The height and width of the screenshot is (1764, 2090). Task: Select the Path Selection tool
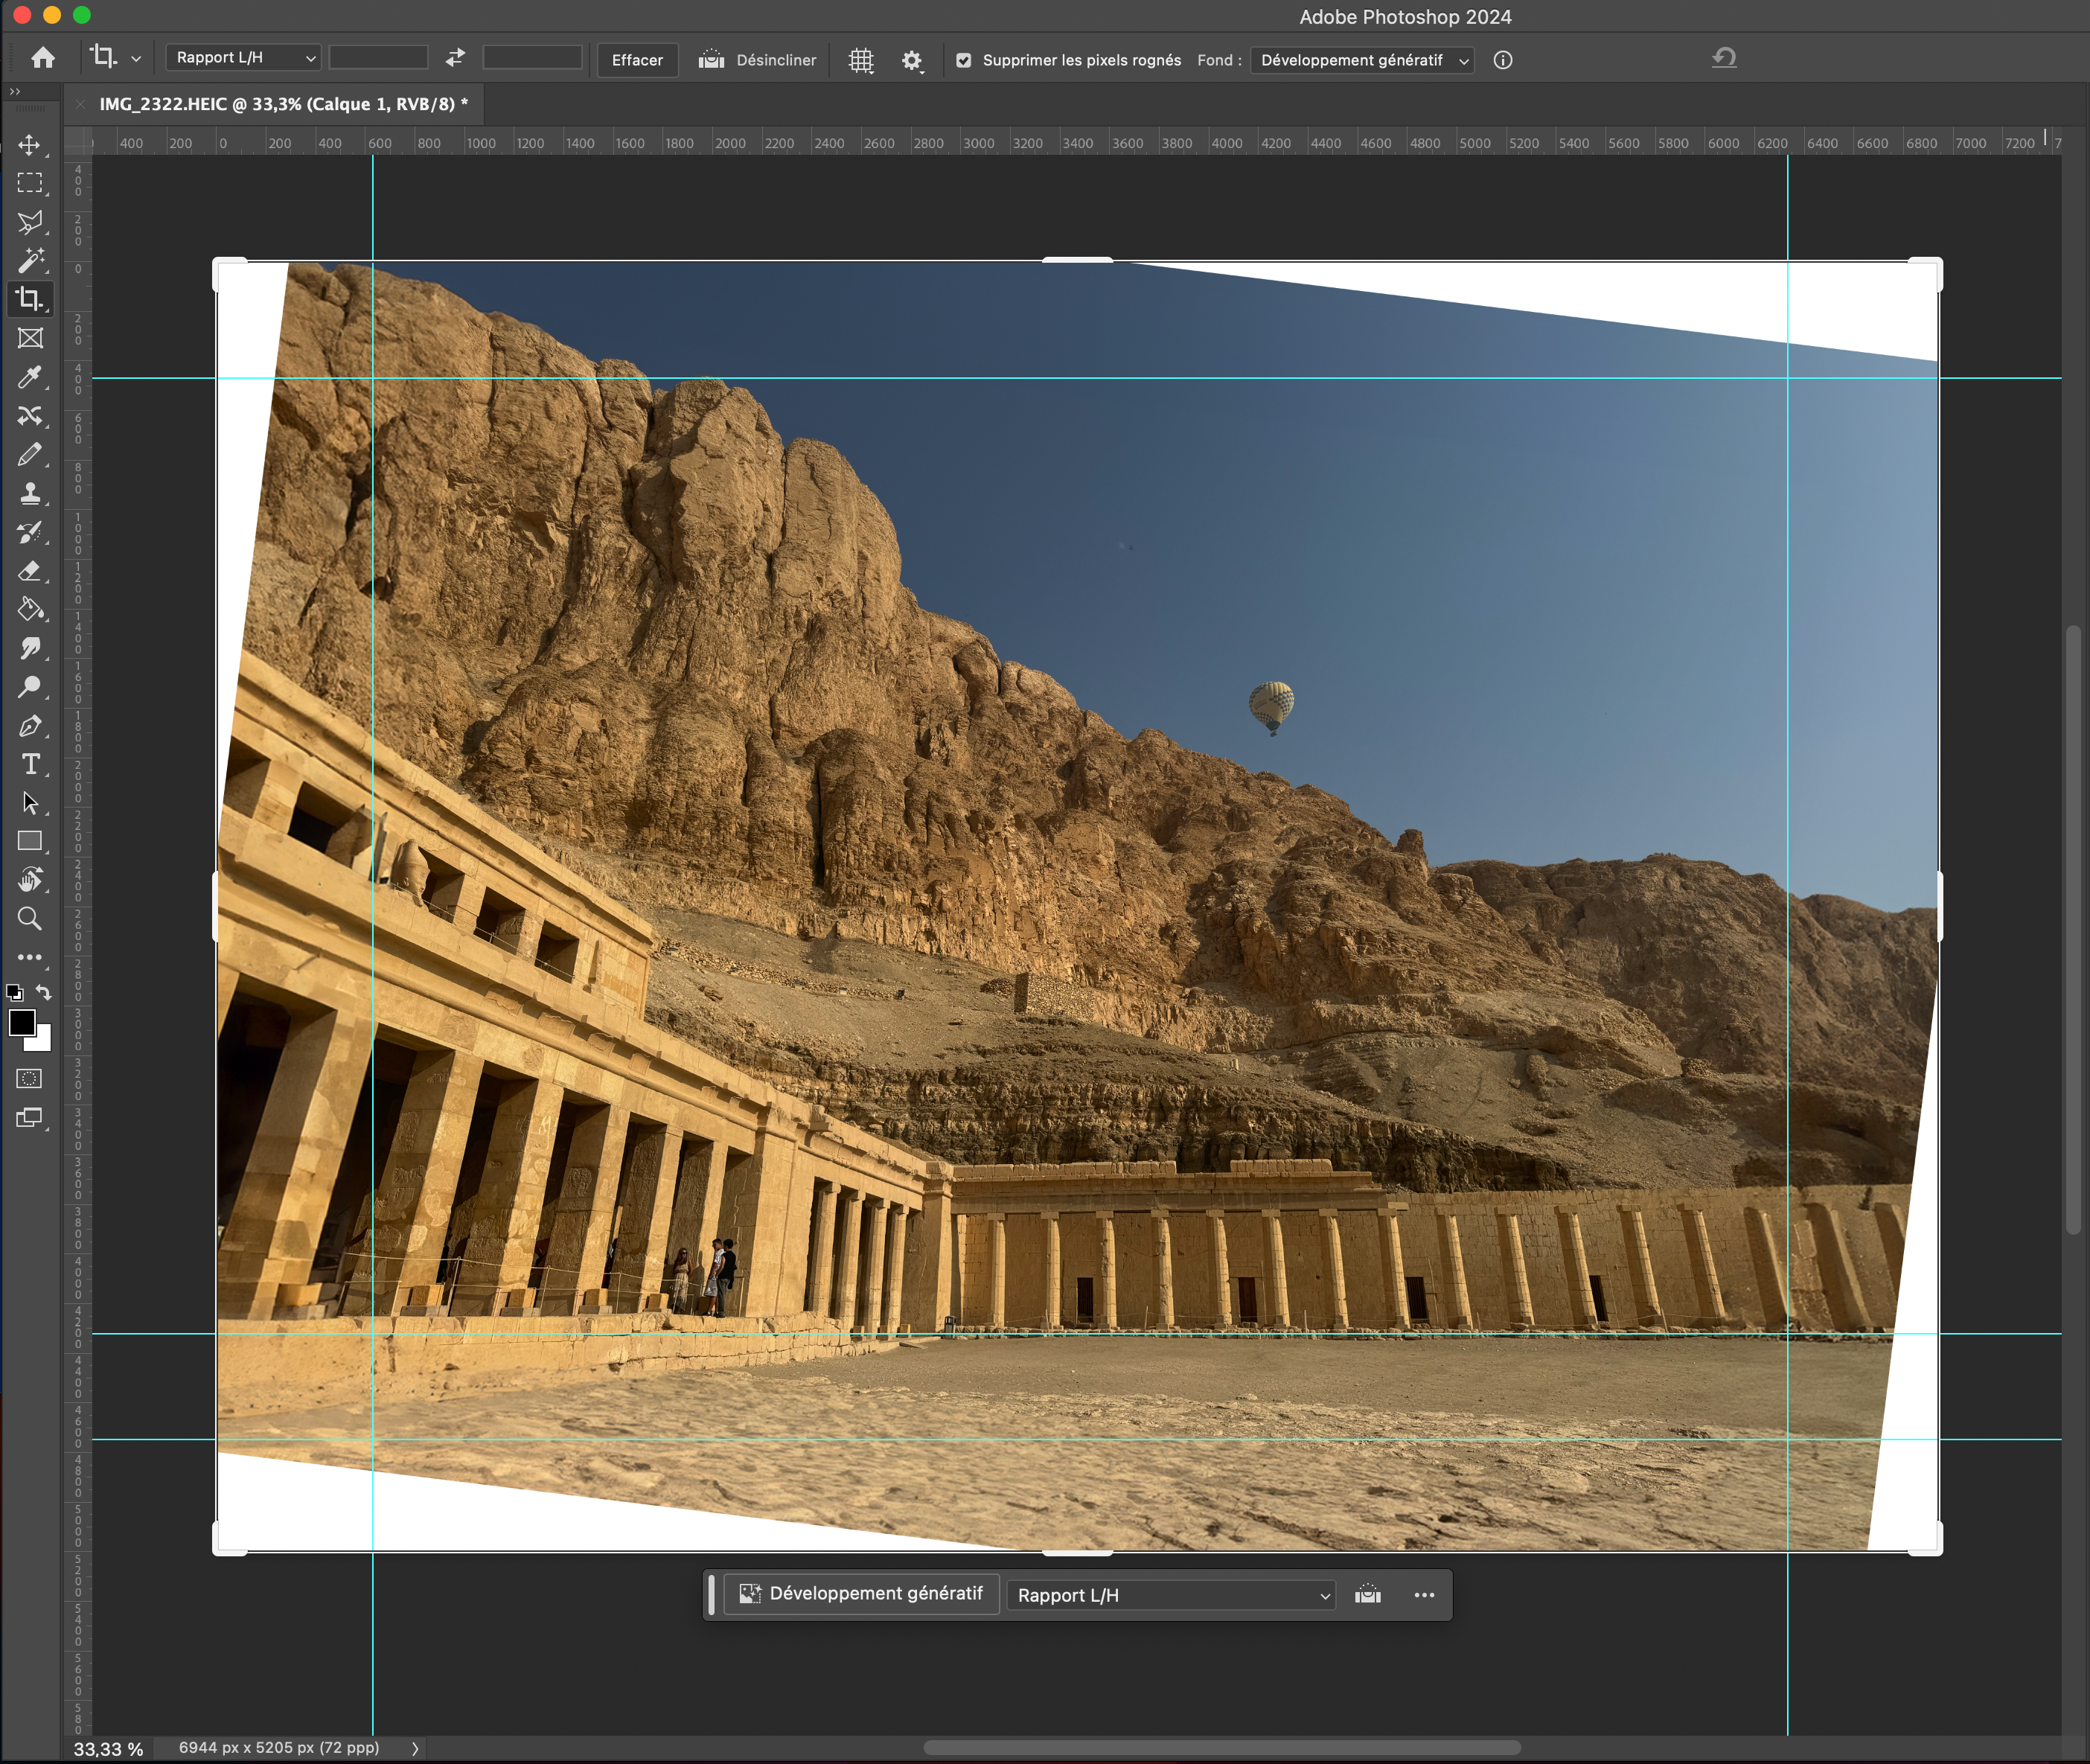(x=30, y=803)
